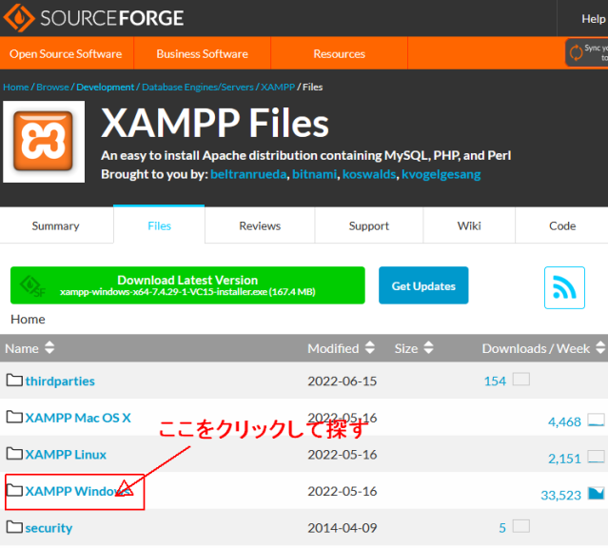Click the 2022-06-15 modified date
608x548 pixels.
tap(342, 382)
